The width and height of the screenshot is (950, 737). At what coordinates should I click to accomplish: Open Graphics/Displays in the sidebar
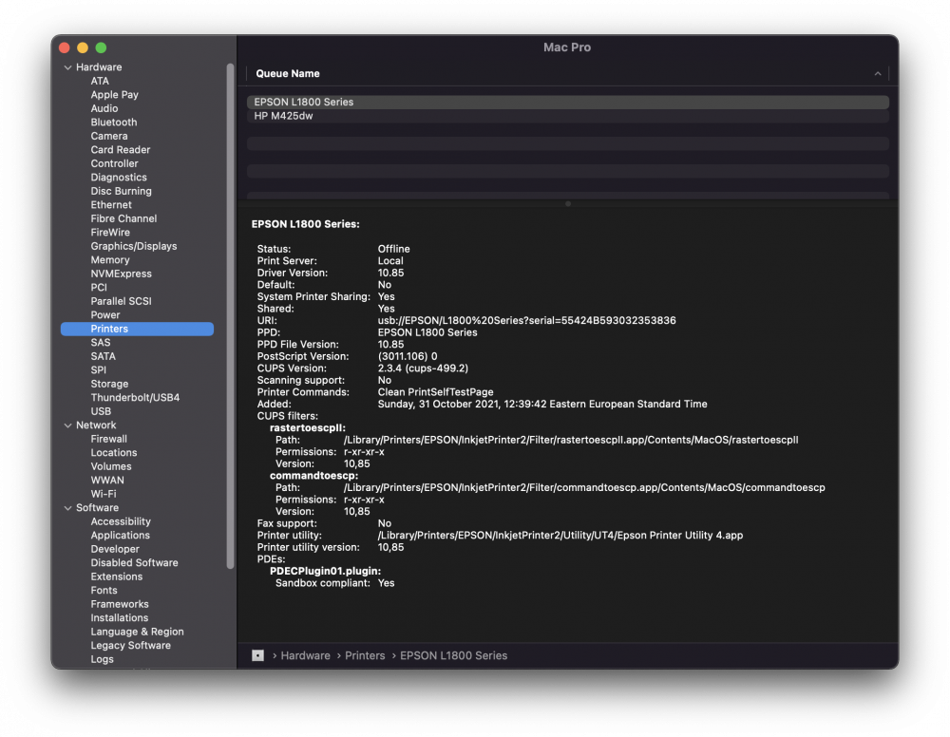click(x=134, y=247)
